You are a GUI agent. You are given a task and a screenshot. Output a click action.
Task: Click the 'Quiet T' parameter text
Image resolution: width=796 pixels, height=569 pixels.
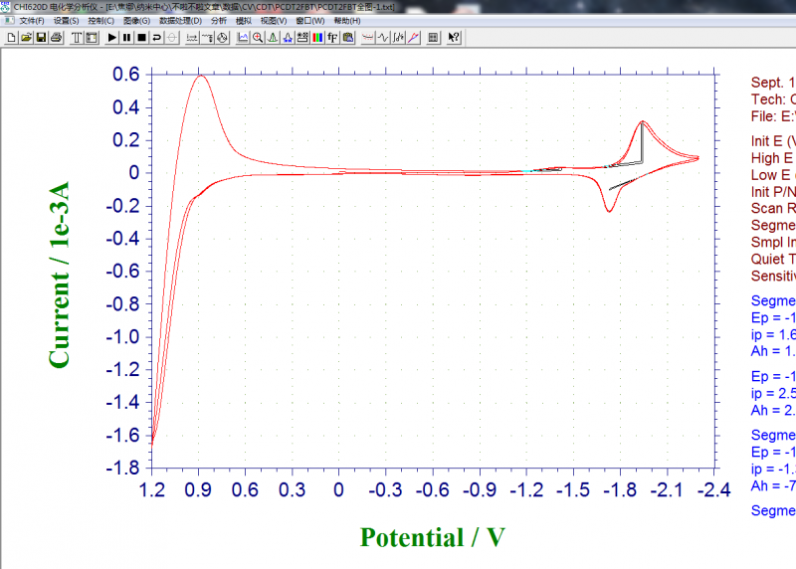773,259
